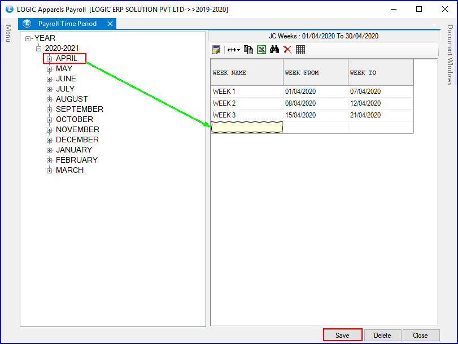Viewport: 458px width, 344px height.
Task: Expand the JUNE tree node
Action: pos(49,79)
